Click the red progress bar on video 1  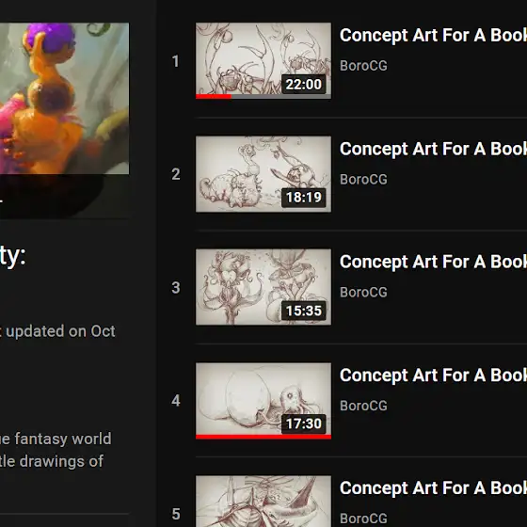(214, 97)
